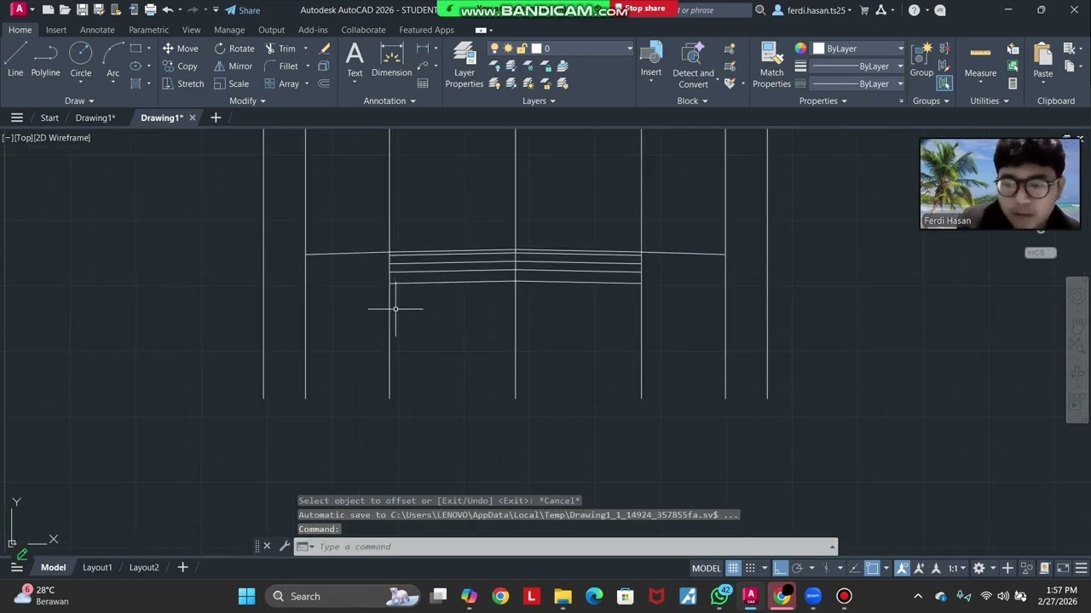
Task: Toggle Clean Screen mode
Action: pyautogui.click(x=1063, y=568)
